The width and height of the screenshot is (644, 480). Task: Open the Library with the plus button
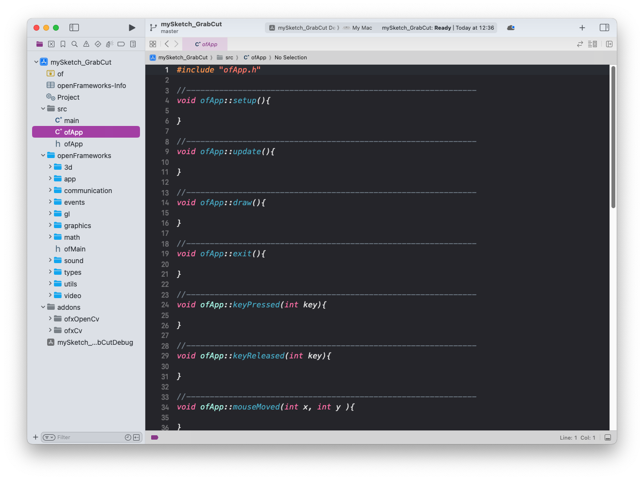point(582,28)
